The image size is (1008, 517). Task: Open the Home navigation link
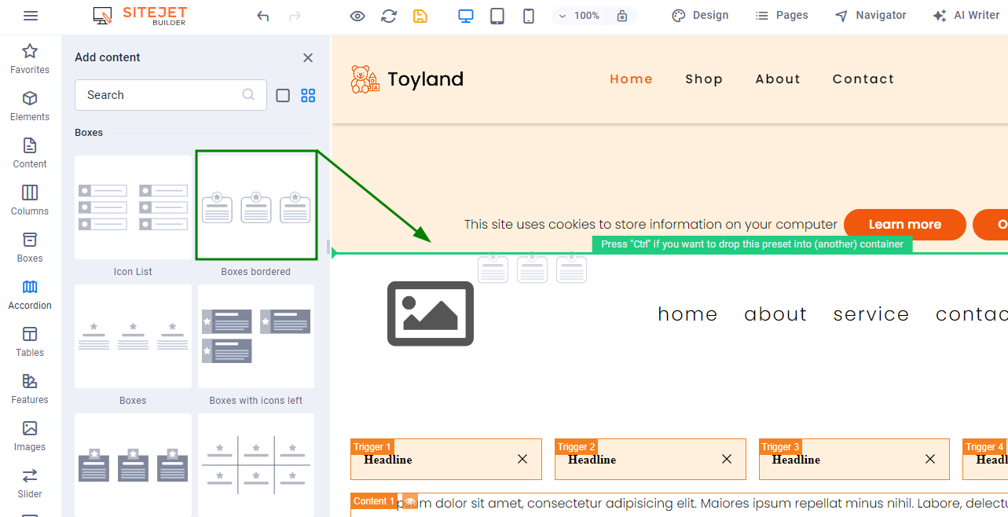(x=632, y=79)
